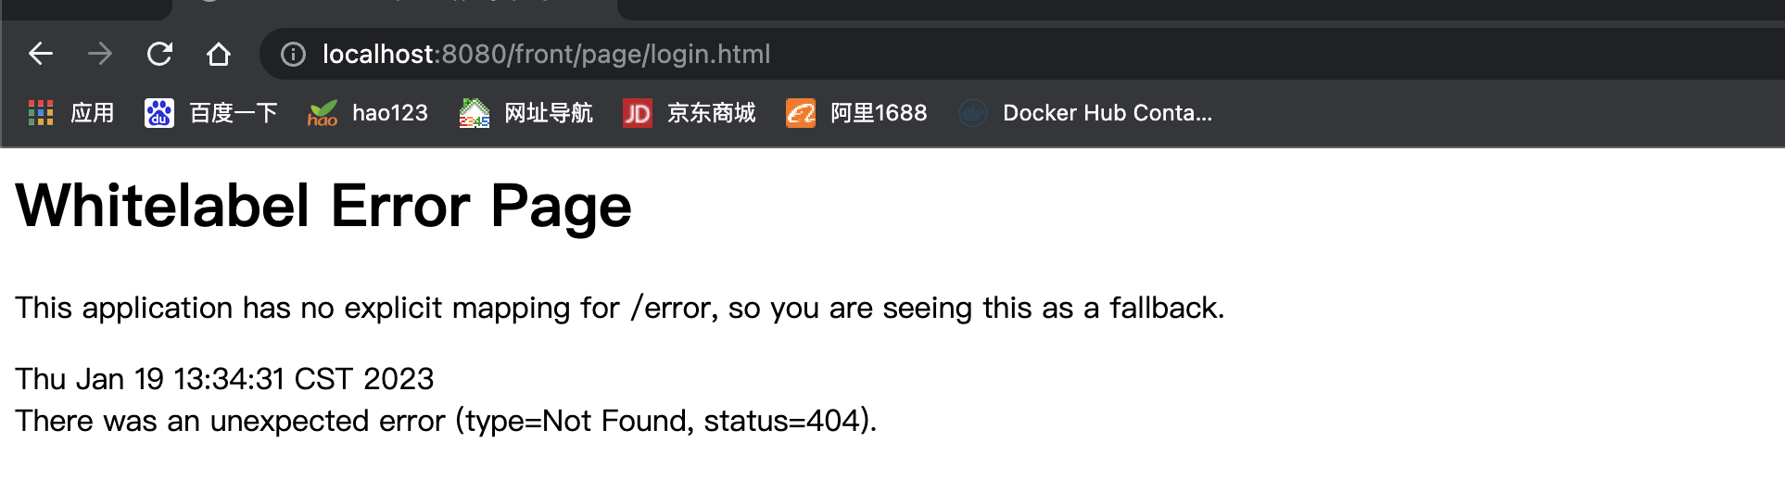Click the 2345 house icon
Viewport: 1785px width, 493px height.
tap(475, 113)
